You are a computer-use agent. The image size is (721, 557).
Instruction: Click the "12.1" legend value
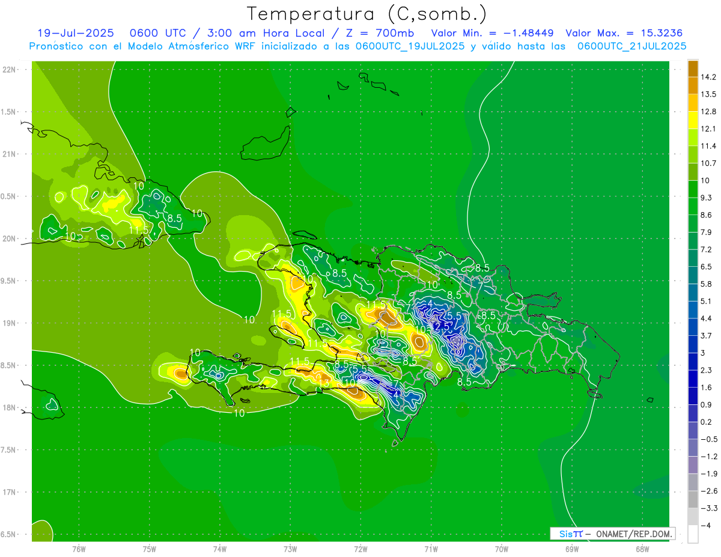pos(708,129)
